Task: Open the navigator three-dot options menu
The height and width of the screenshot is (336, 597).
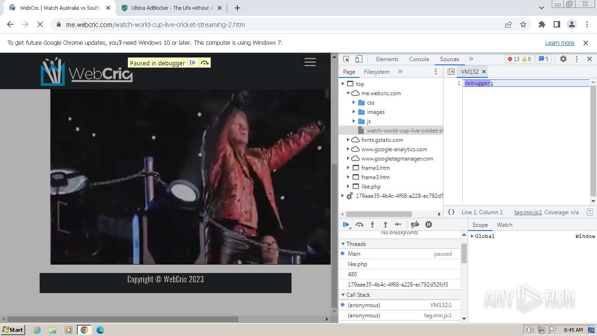Action: pos(436,72)
